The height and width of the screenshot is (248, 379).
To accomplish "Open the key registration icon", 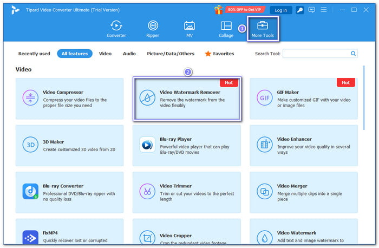I will point(300,10).
